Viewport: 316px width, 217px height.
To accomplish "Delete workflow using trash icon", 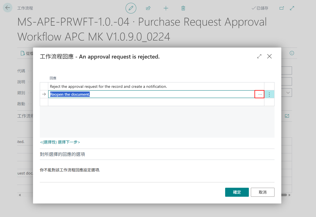I will pyautogui.click(x=183, y=8).
